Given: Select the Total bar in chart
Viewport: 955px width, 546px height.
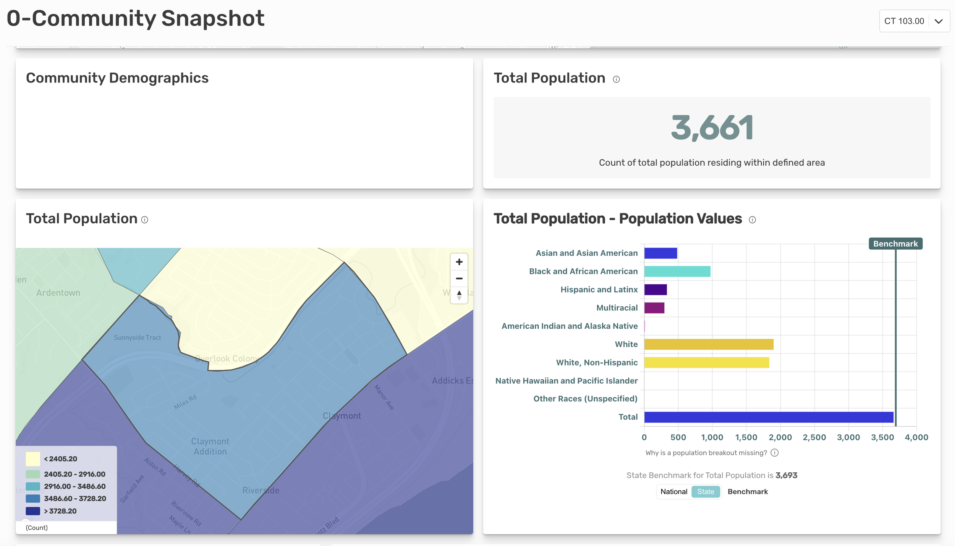Looking at the screenshot, I should pos(769,417).
